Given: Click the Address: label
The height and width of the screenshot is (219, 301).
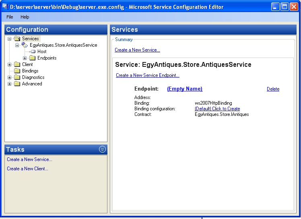Looking at the screenshot, I should pyautogui.click(x=142, y=97).
